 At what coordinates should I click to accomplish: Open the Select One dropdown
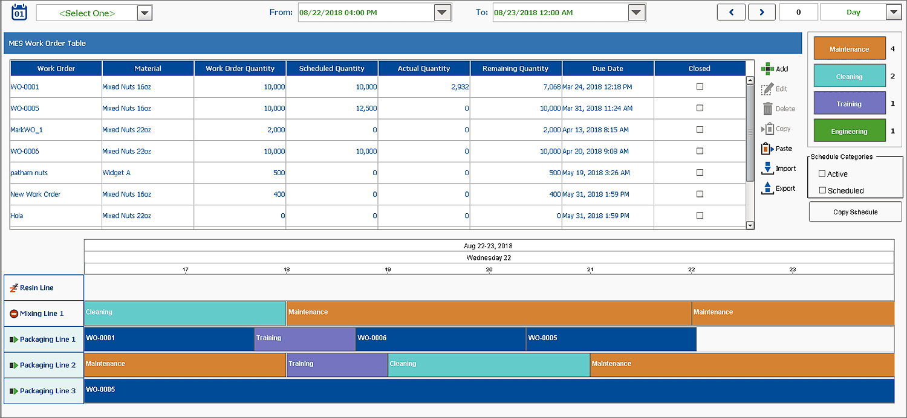[145, 13]
